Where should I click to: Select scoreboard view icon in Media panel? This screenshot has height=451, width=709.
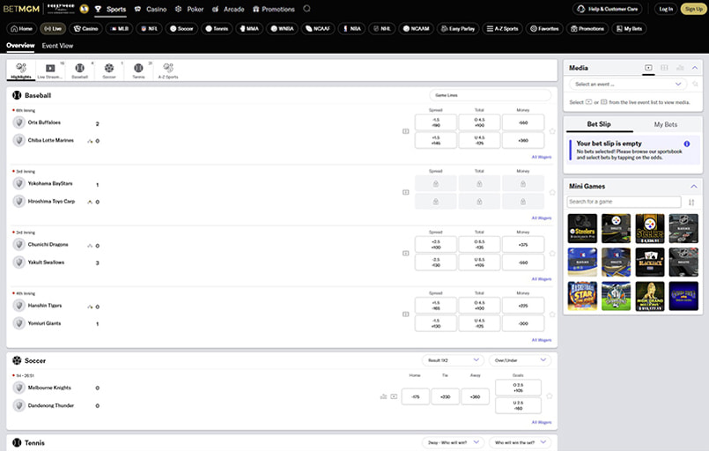[664, 68]
